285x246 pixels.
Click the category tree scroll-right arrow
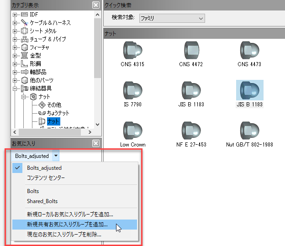point(90,132)
